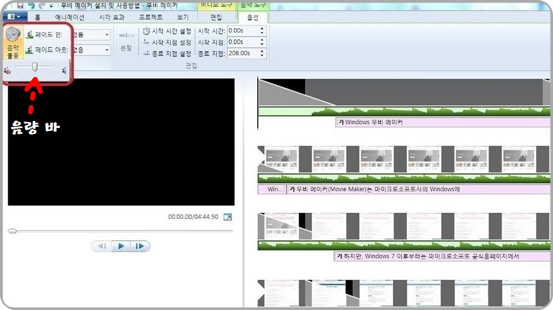Screen dimensions: 553x310
Task: Click the 음악 도구 contextual header
Action: click(253, 5)
